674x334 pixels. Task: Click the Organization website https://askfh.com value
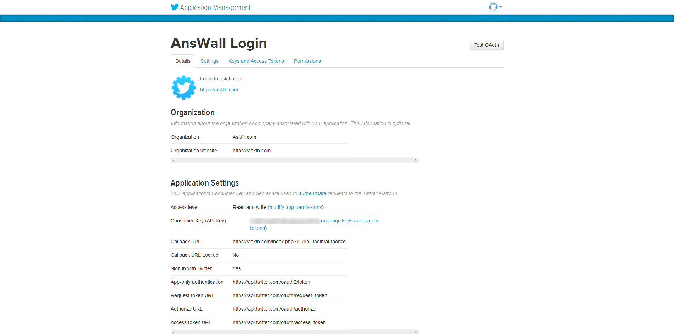(x=251, y=151)
